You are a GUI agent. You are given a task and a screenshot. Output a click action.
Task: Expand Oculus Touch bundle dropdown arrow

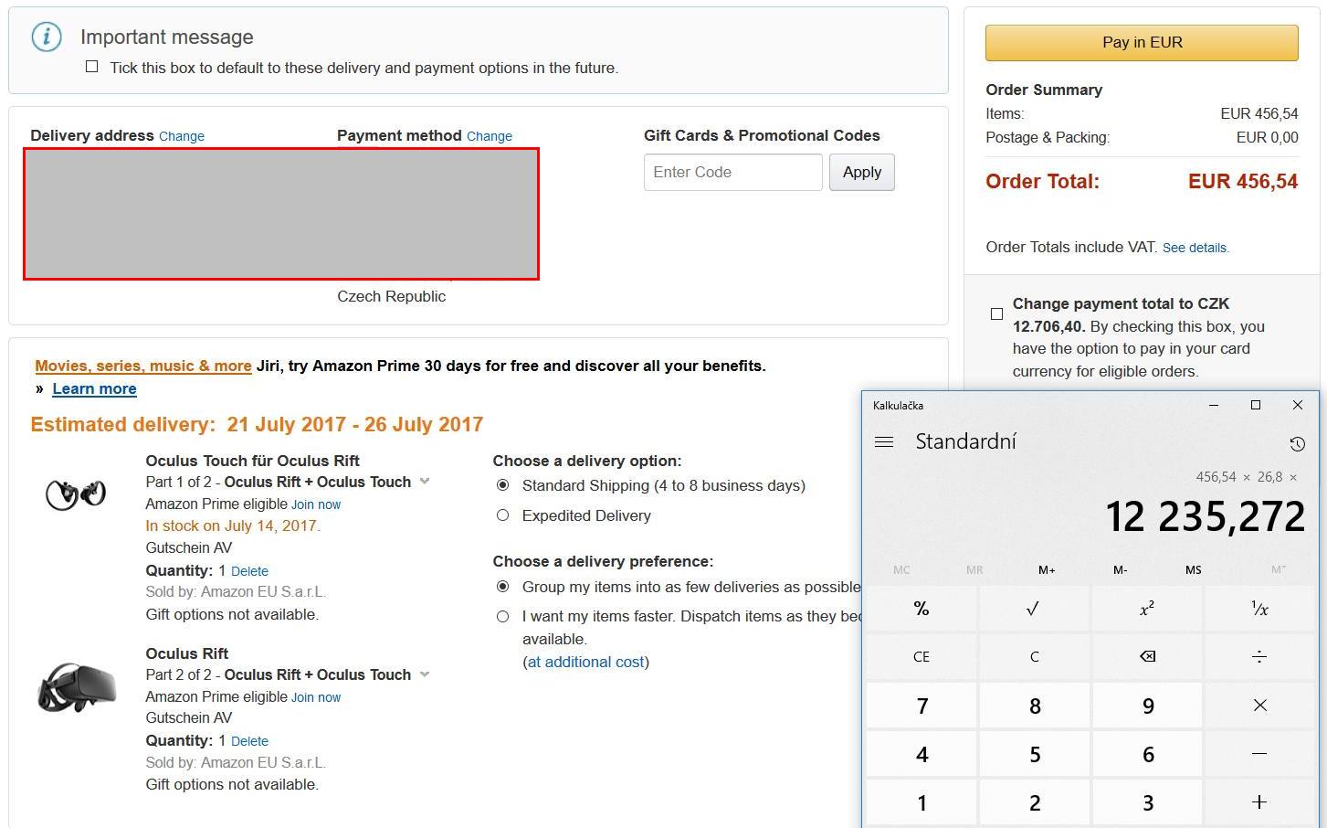click(425, 482)
